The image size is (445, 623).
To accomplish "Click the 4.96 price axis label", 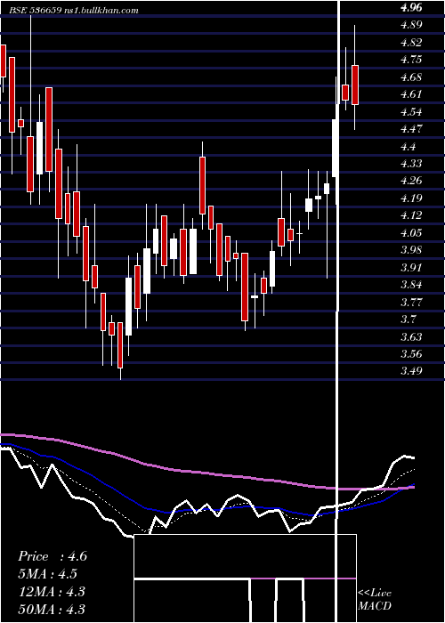I will click(x=411, y=7).
